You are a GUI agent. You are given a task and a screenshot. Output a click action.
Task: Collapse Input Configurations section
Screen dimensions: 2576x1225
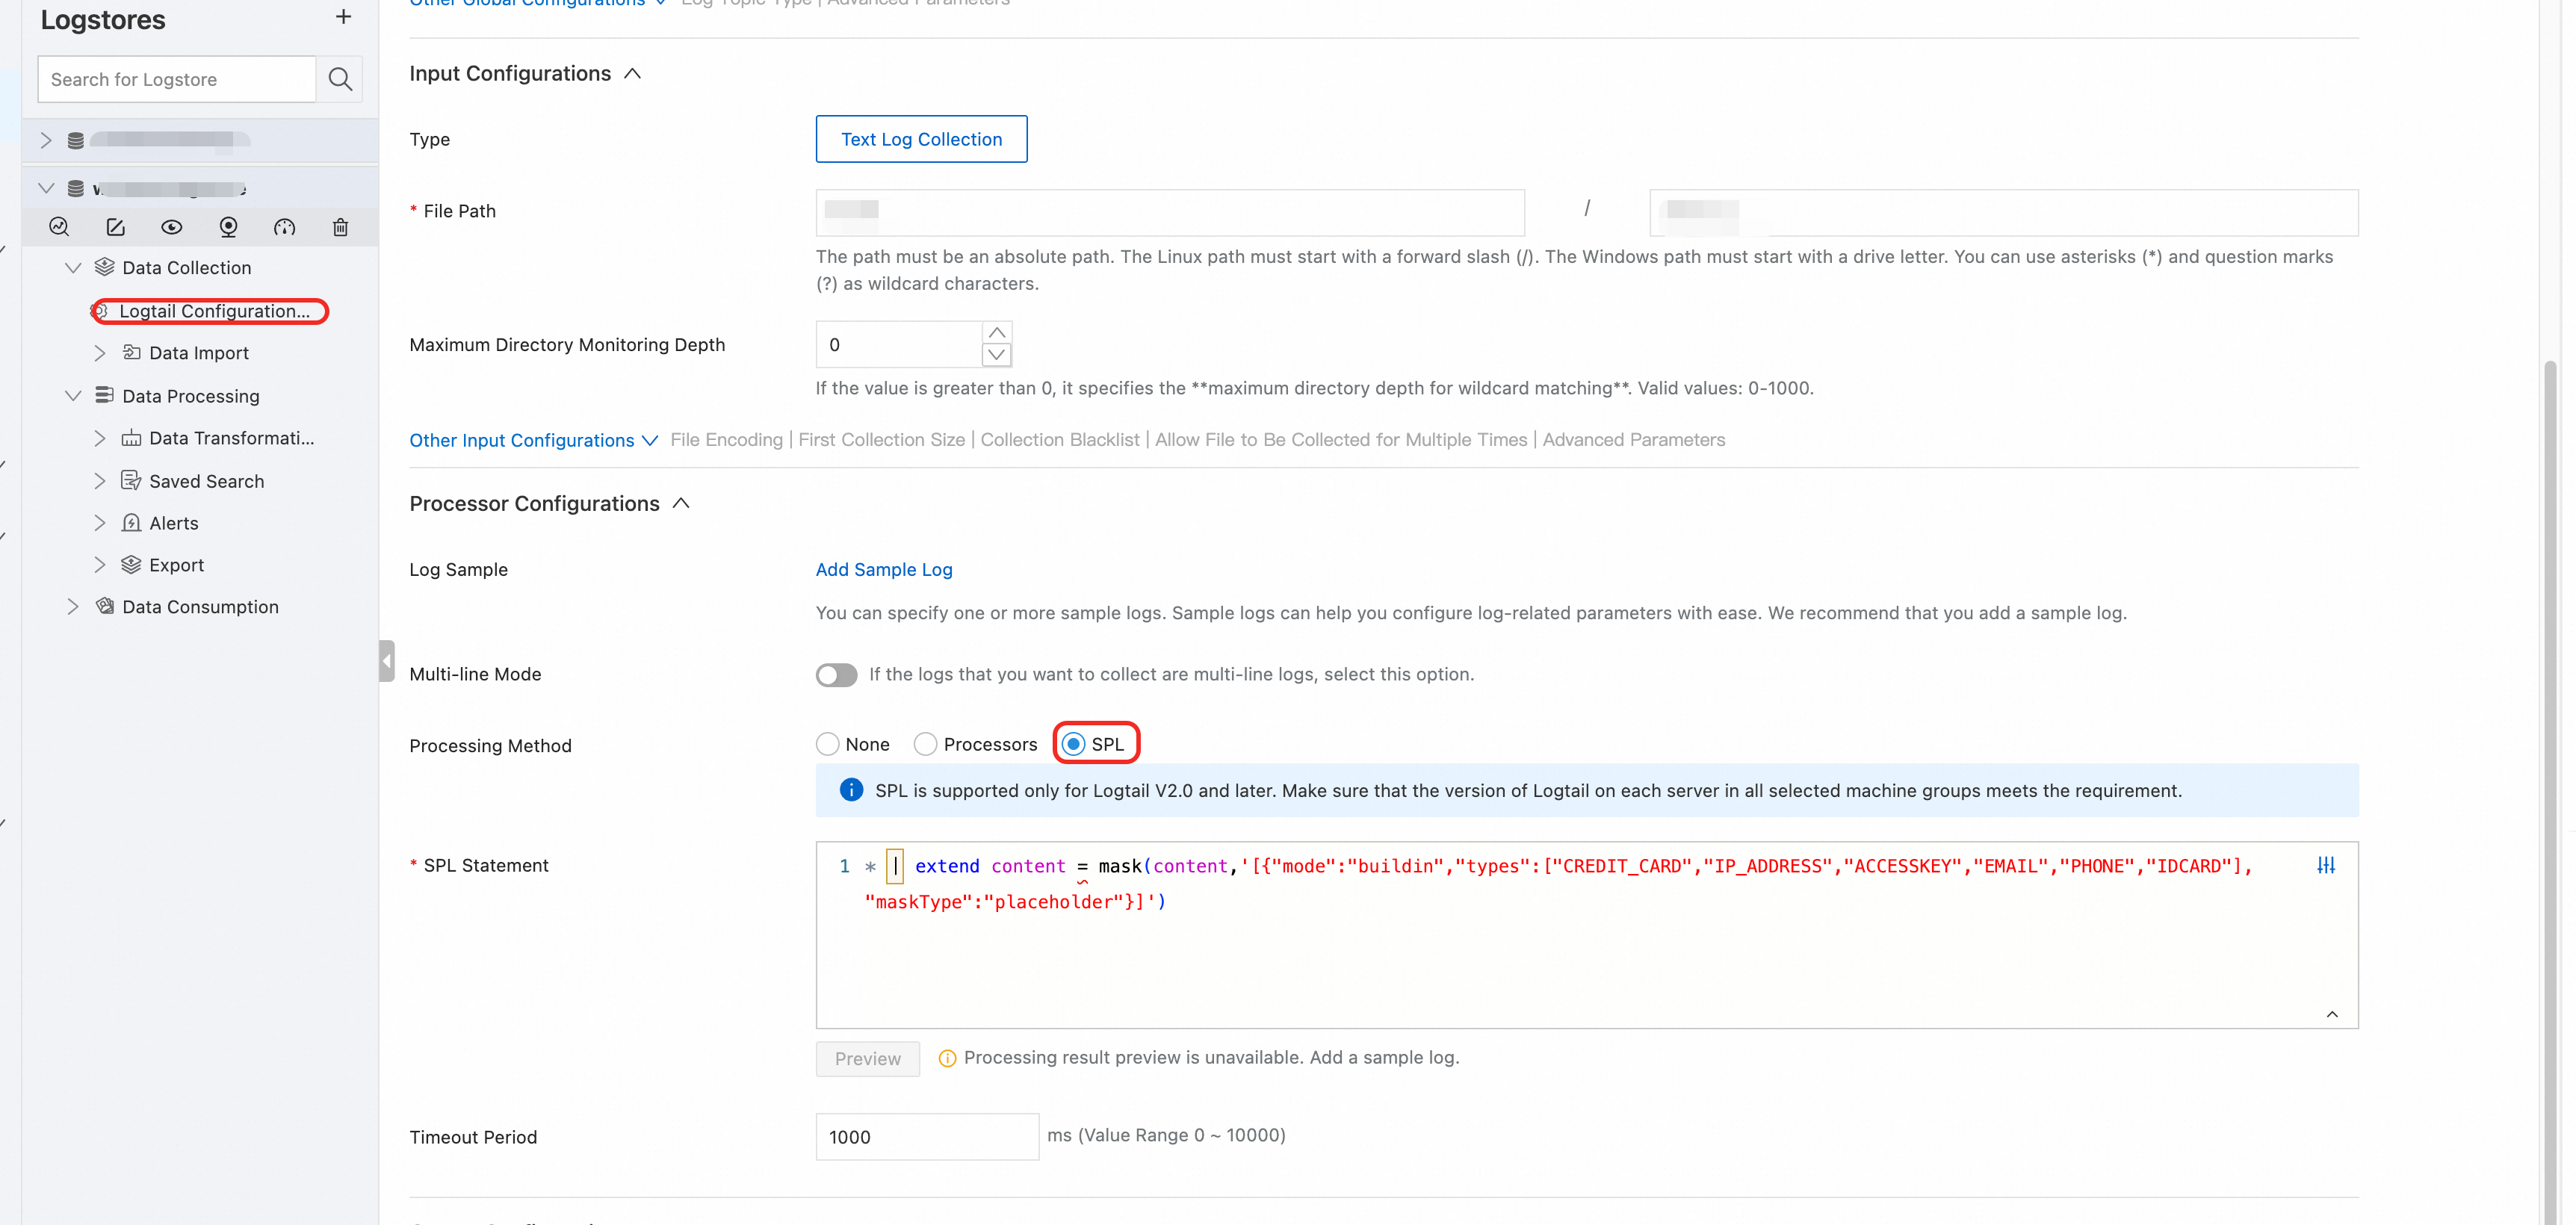(x=632, y=74)
